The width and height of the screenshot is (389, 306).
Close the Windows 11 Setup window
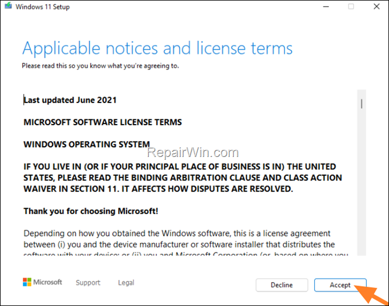click(x=376, y=7)
